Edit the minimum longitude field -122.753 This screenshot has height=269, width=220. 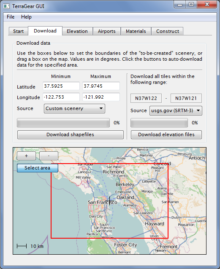[x=61, y=97]
